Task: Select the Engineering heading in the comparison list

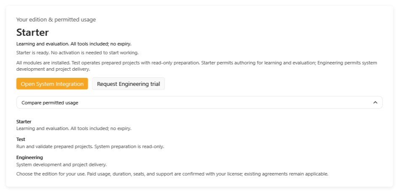Action: (x=29, y=157)
